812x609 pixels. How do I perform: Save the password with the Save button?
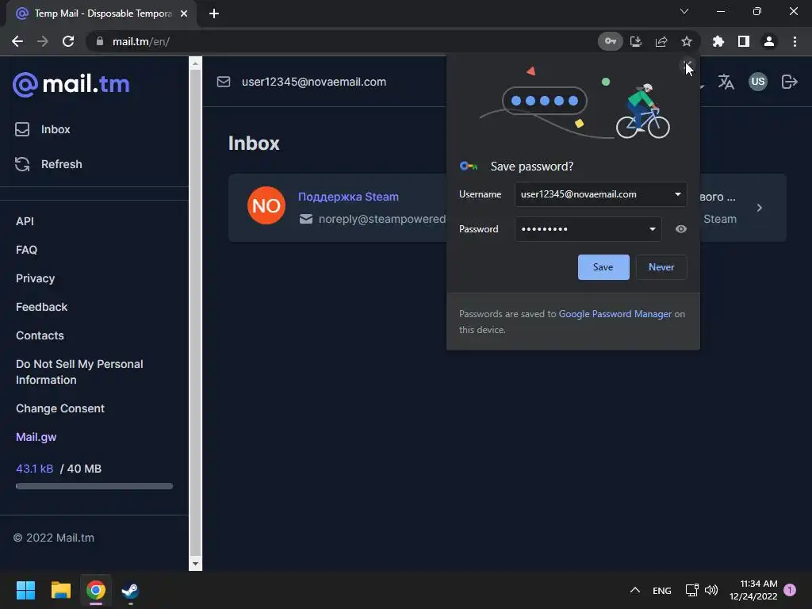pos(603,267)
